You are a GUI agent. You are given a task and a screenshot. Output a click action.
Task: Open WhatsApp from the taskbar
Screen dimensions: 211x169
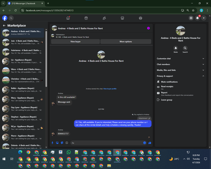click(69, 152)
